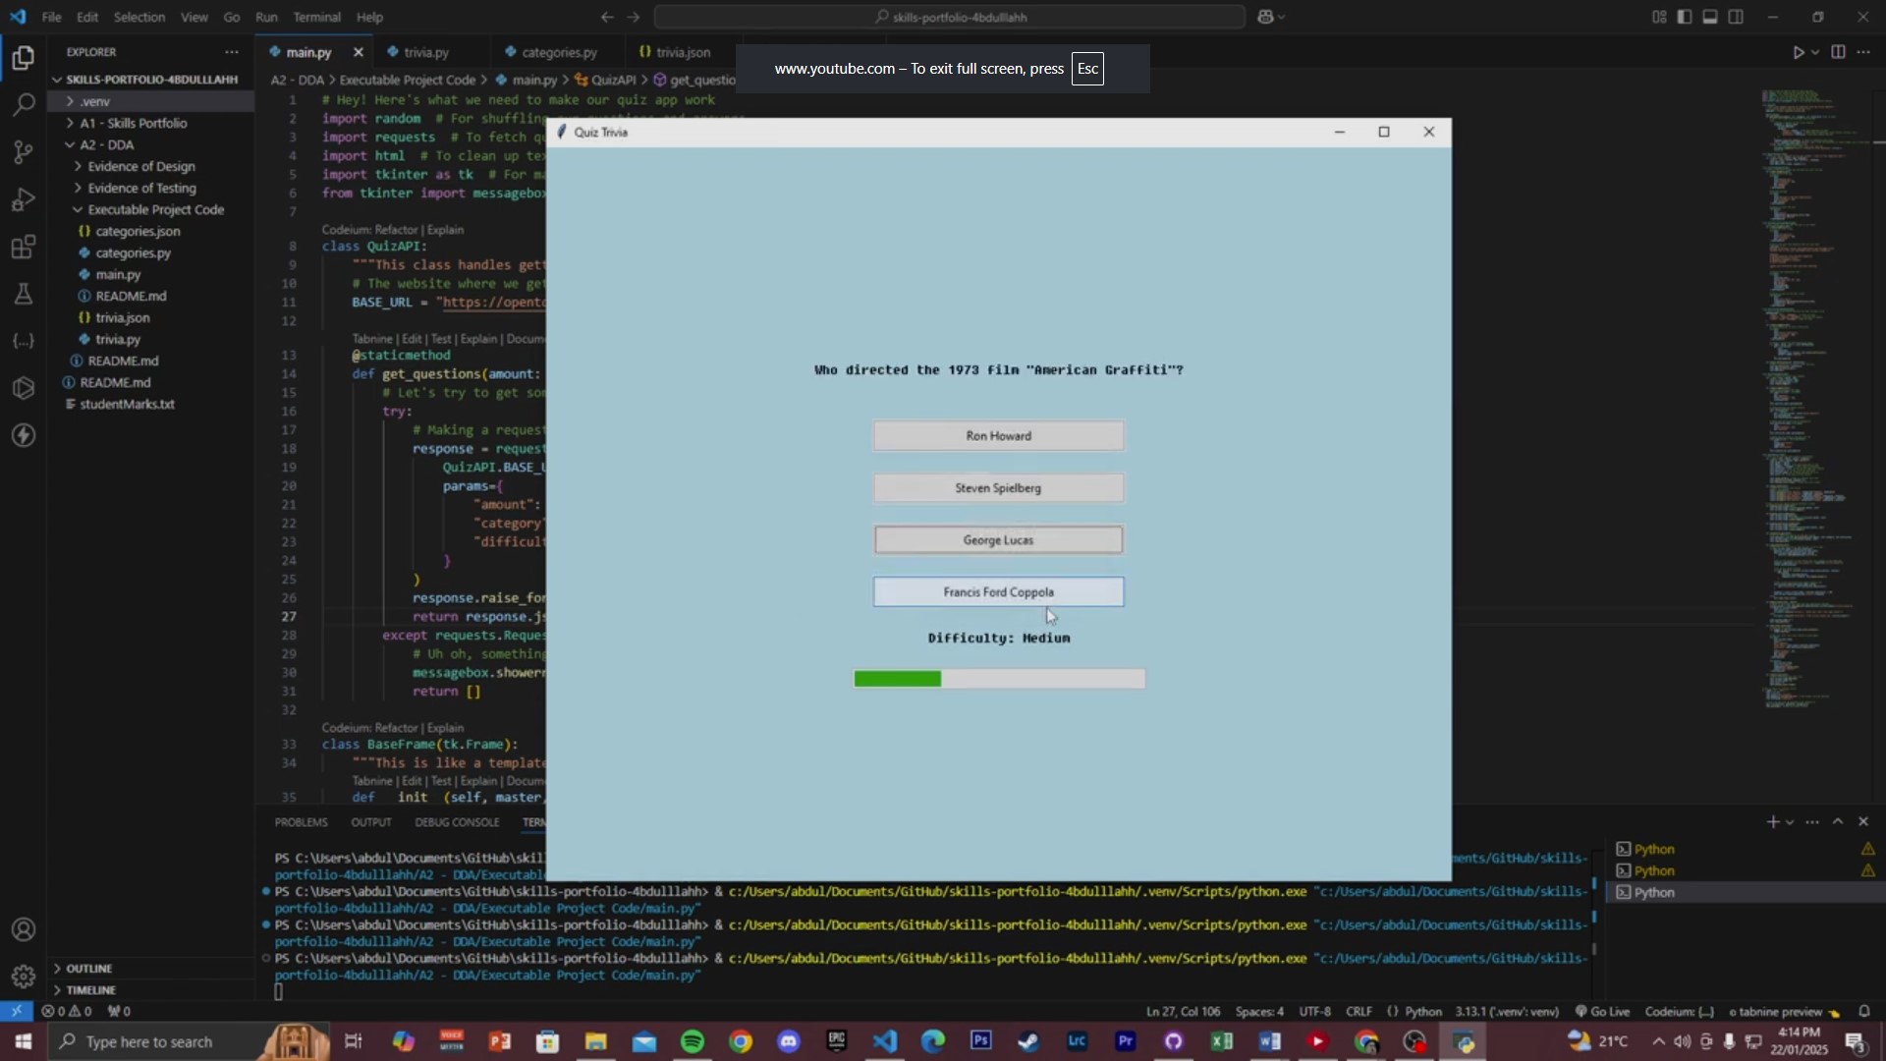Open the run button dropdown arrow
Screen dimensions: 1886x1061
point(1815,52)
